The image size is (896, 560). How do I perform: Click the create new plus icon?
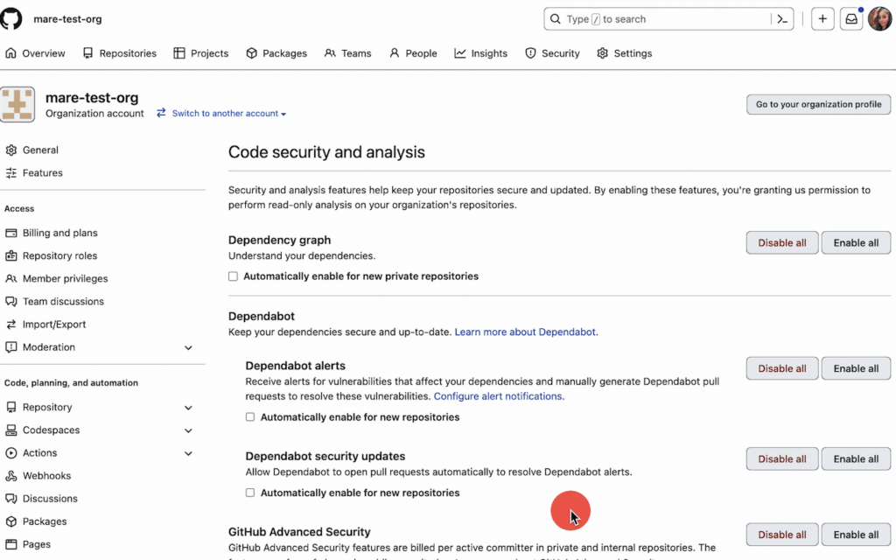tap(822, 18)
